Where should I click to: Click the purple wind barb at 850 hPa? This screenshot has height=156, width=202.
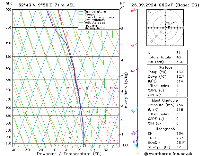[x=135, y=133]
